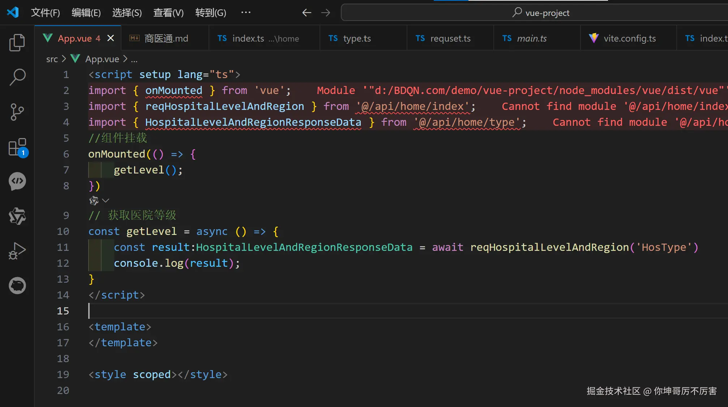Open the Source Control view
728x407 pixels.
pyautogui.click(x=17, y=112)
